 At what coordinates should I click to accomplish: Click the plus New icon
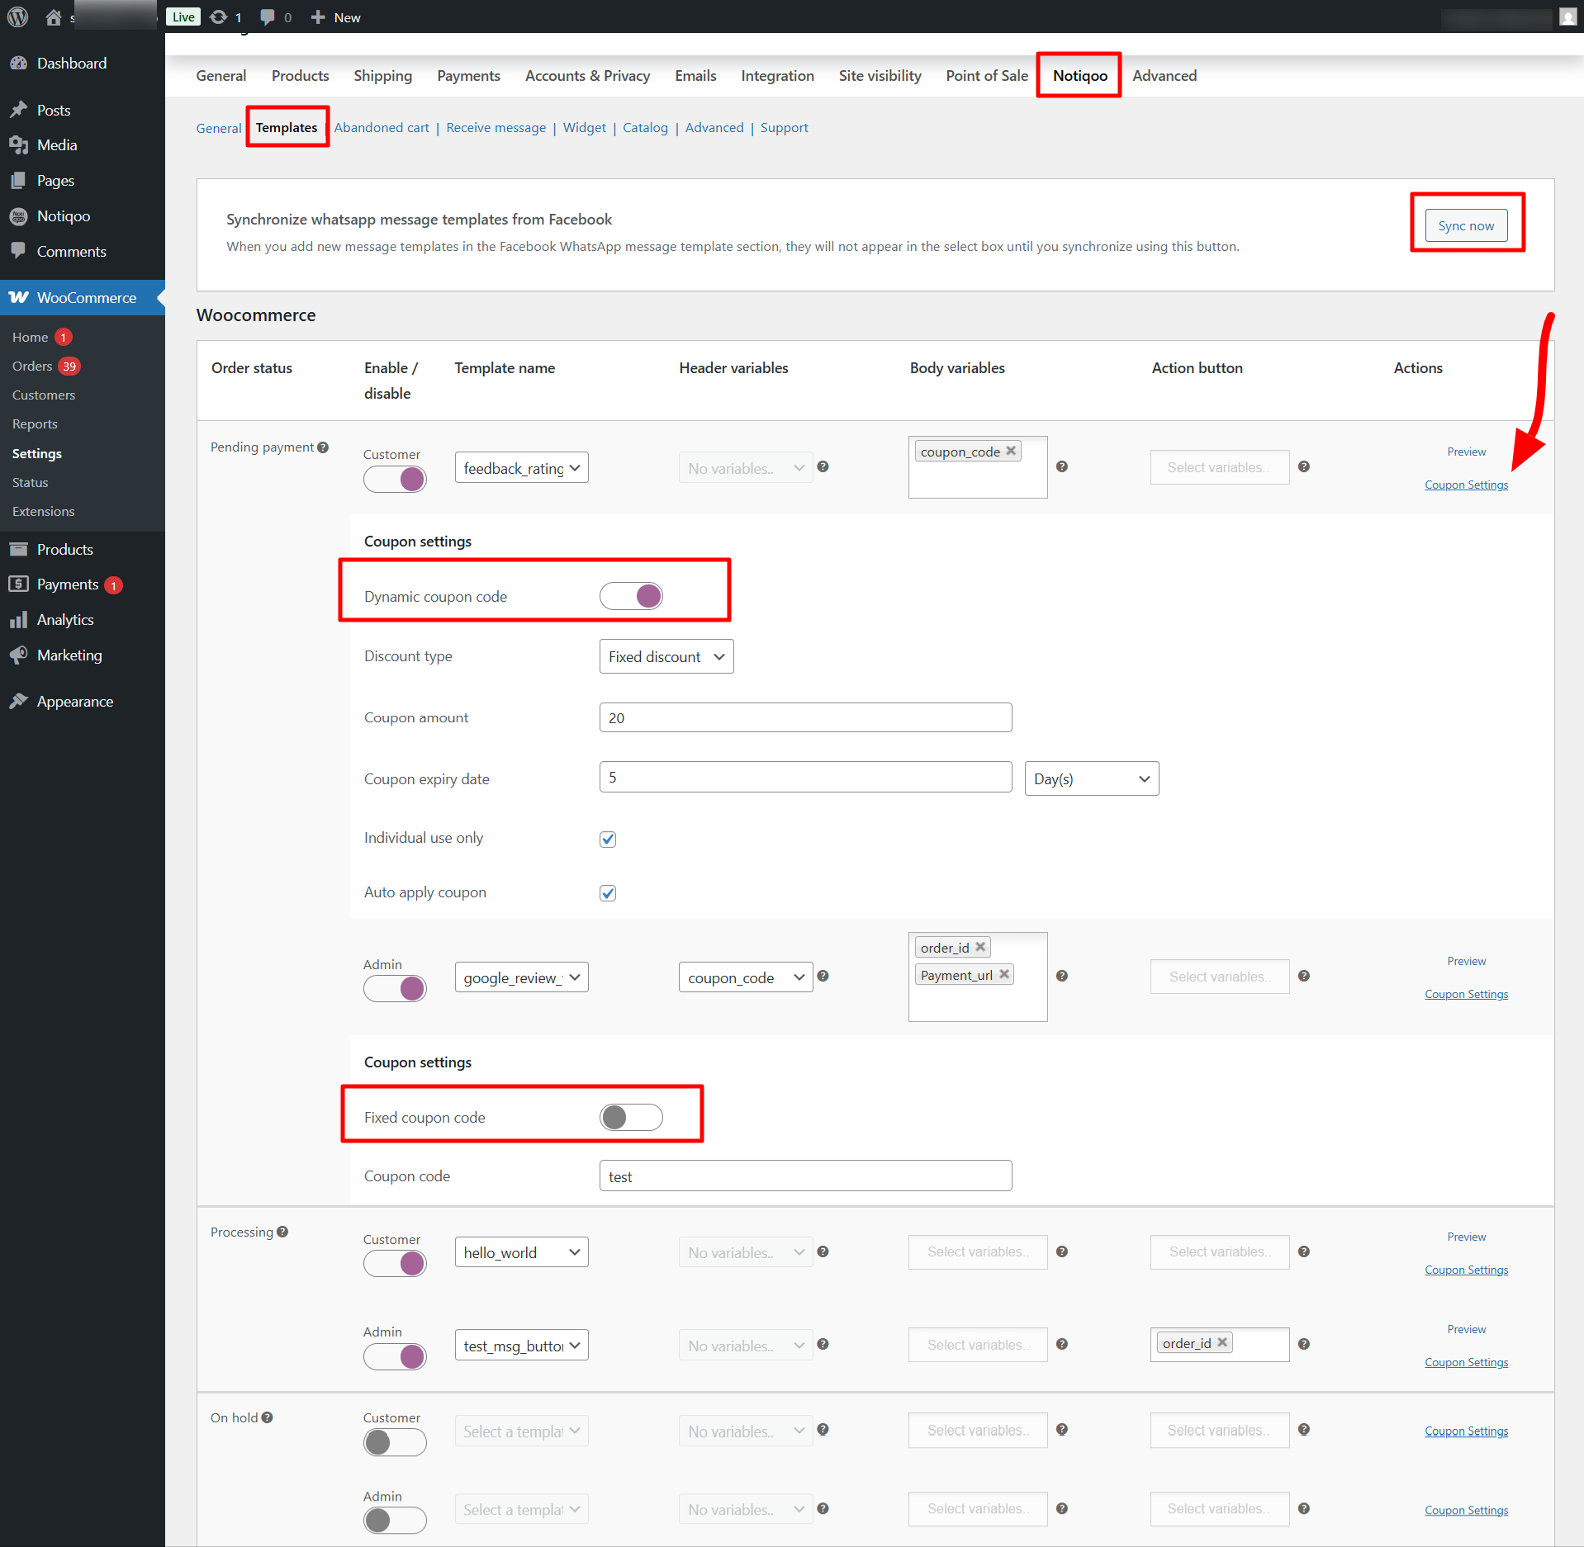(317, 17)
